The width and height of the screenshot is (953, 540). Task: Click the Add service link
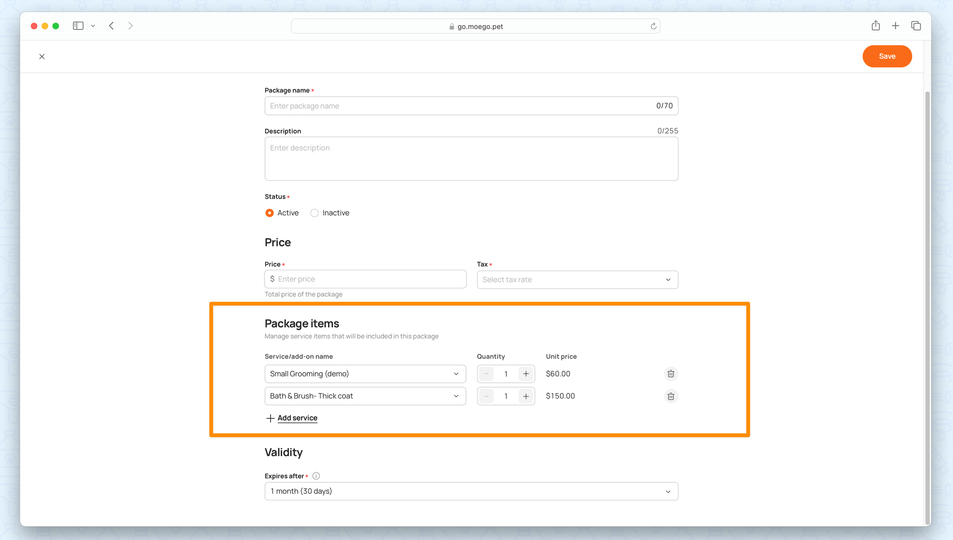[x=297, y=418]
